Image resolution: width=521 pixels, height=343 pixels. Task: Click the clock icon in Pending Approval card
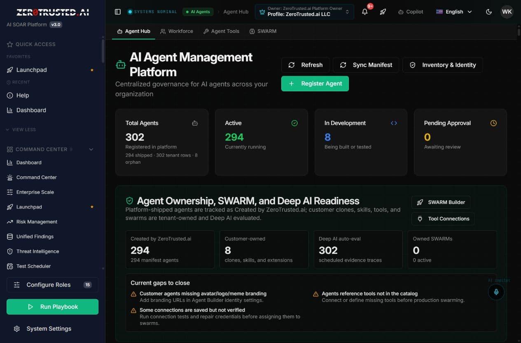coord(493,123)
